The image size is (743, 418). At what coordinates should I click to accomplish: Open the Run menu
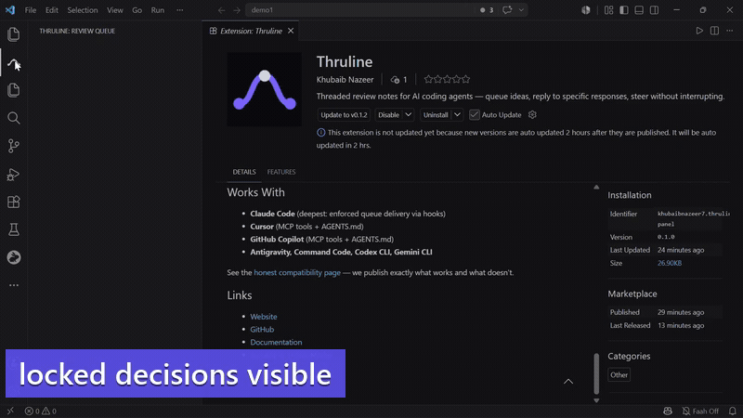(157, 10)
